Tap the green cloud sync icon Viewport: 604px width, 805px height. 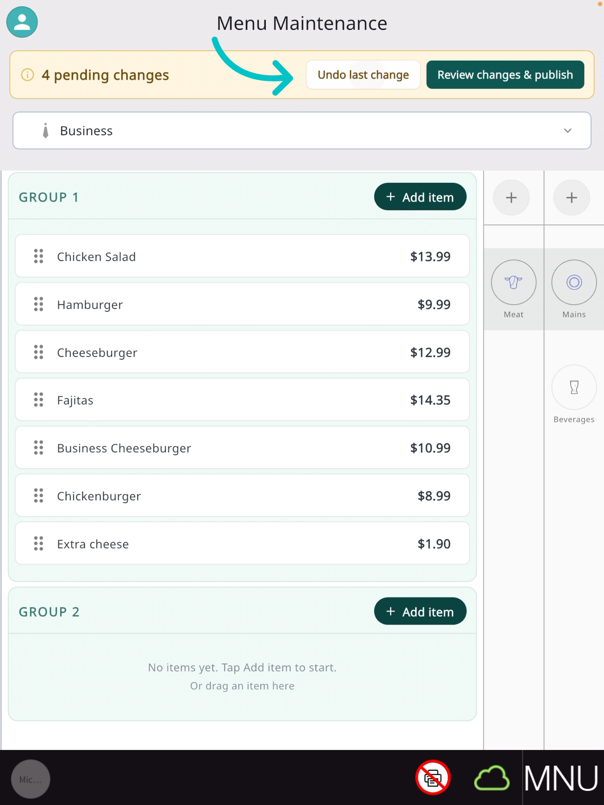(492, 778)
